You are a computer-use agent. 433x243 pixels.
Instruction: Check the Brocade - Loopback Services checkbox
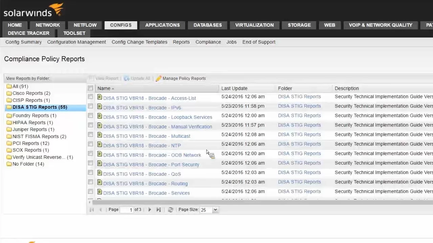pos(90,115)
